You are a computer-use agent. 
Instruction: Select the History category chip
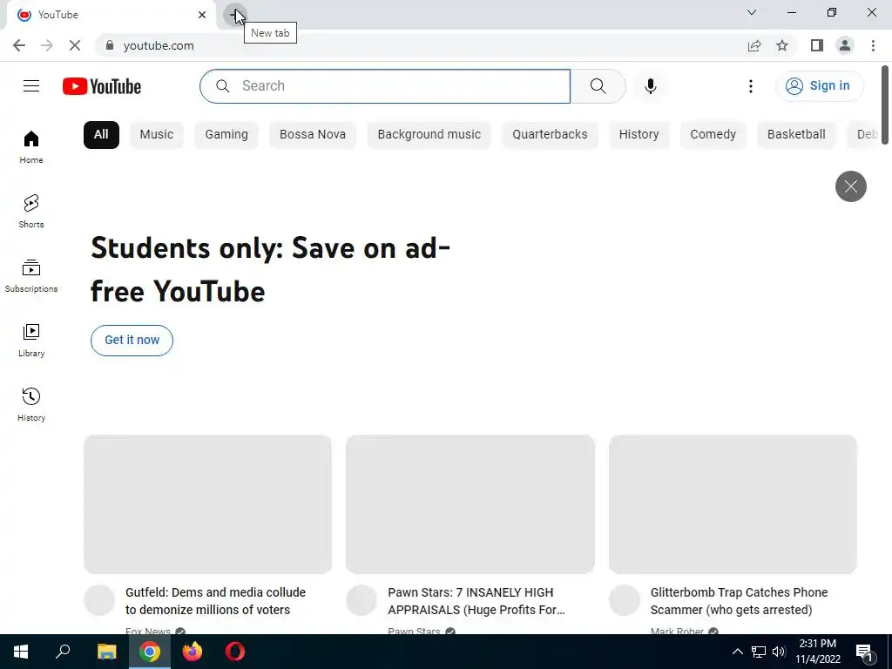tap(639, 135)
